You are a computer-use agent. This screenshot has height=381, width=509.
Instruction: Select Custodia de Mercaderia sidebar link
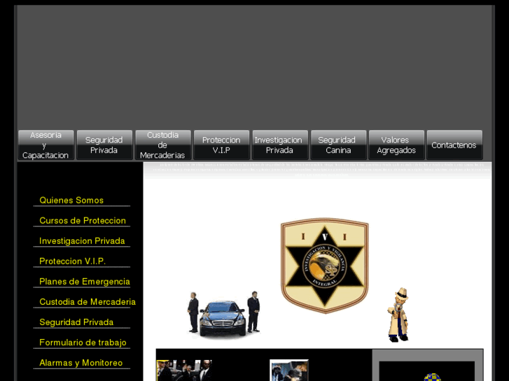88,302
